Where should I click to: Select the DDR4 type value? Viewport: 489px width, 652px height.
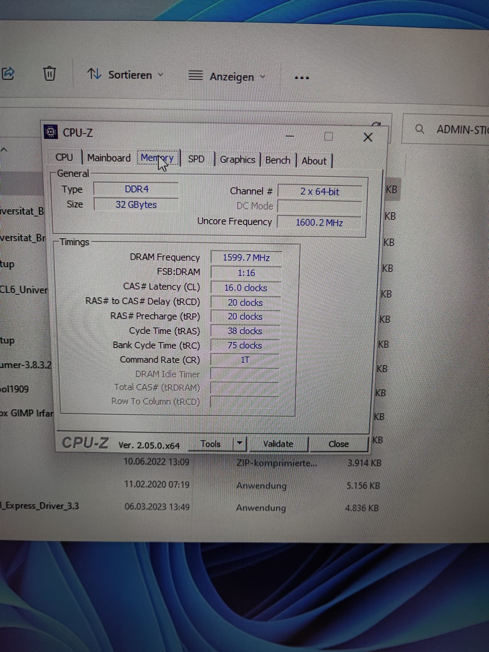tap(136, 189)
